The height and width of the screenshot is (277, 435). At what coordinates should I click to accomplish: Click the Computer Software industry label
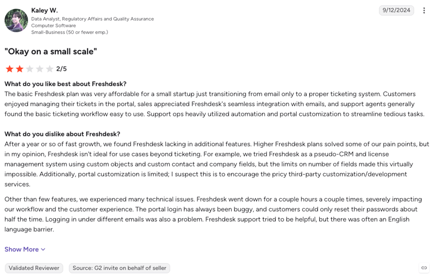click(x=54, y=25)
